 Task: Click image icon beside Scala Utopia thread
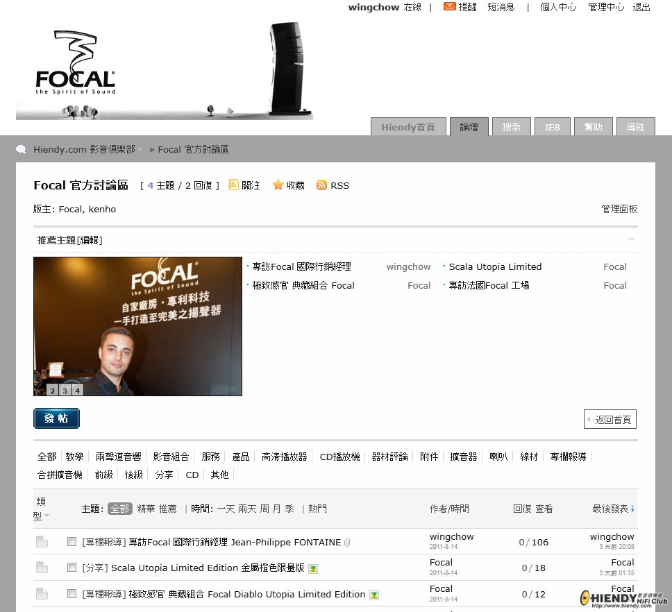(x=313, y=568)
